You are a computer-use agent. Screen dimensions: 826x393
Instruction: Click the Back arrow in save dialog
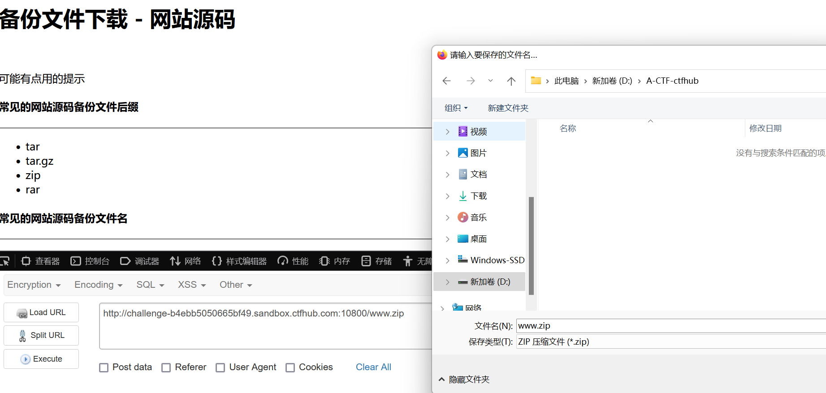[x=446, y=81]
